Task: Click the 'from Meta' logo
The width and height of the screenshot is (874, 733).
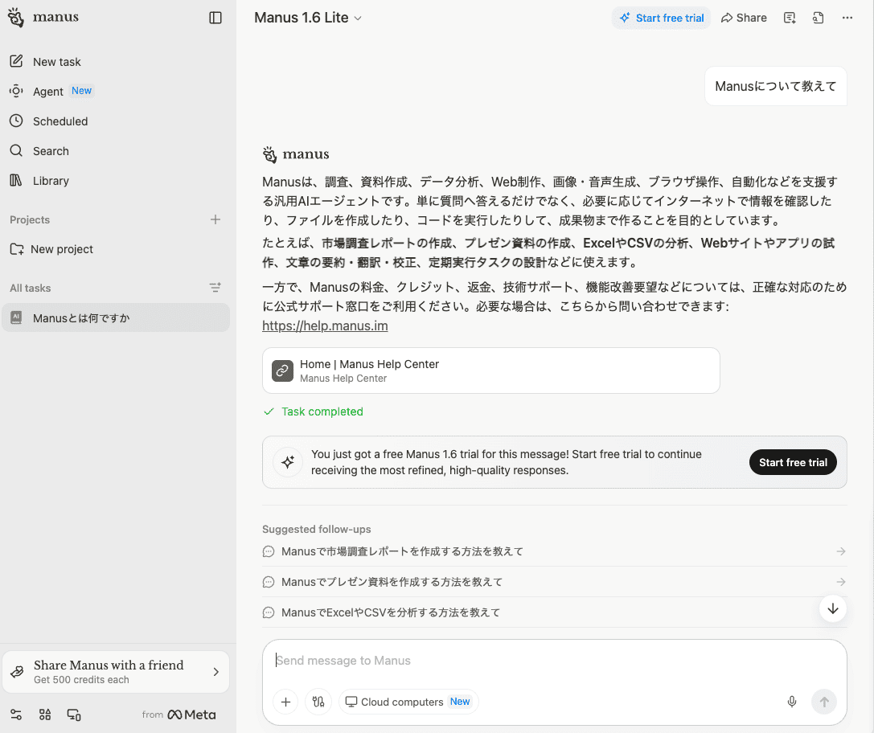Action: (x=178, y=715)
